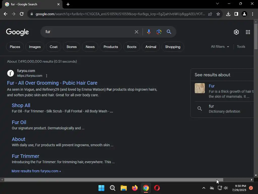
Task: Click the vertical scrollbar thumb
Action: pos(256,36)
